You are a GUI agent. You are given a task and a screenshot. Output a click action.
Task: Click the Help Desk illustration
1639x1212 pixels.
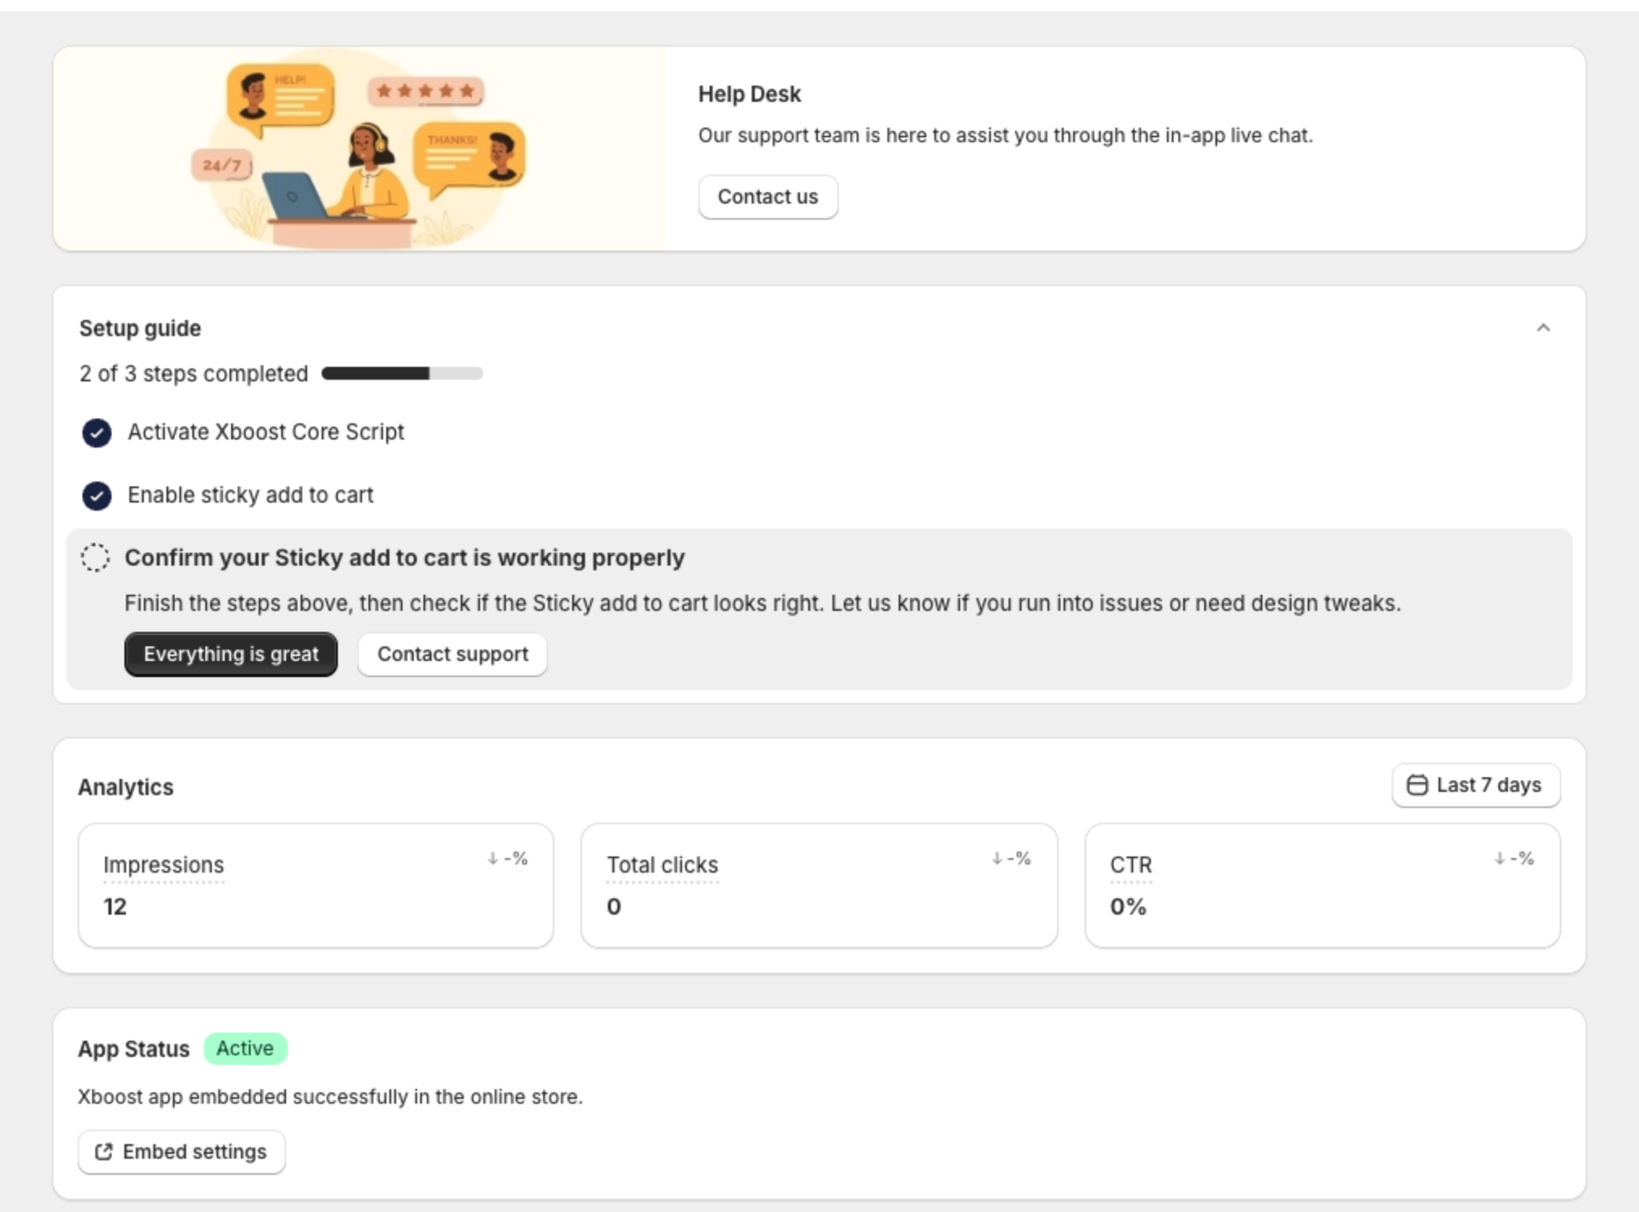coord(360,149)
